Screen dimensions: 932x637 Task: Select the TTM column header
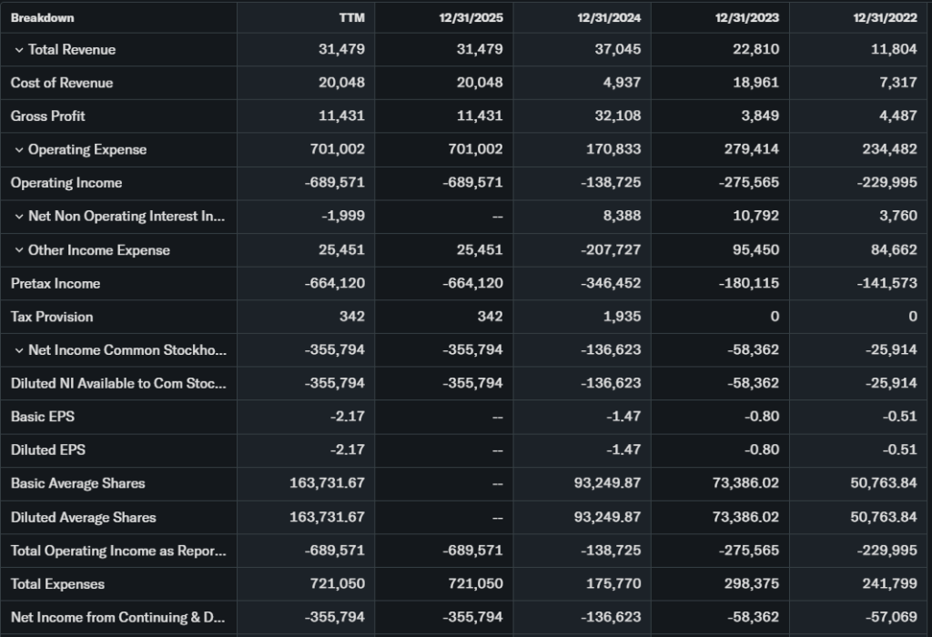click(351, 17)
